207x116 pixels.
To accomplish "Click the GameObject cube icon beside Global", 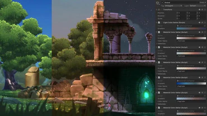I will point(158,4).
